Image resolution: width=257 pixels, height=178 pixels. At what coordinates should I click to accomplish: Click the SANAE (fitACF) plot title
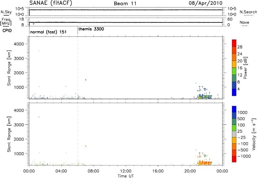point(51,3)
